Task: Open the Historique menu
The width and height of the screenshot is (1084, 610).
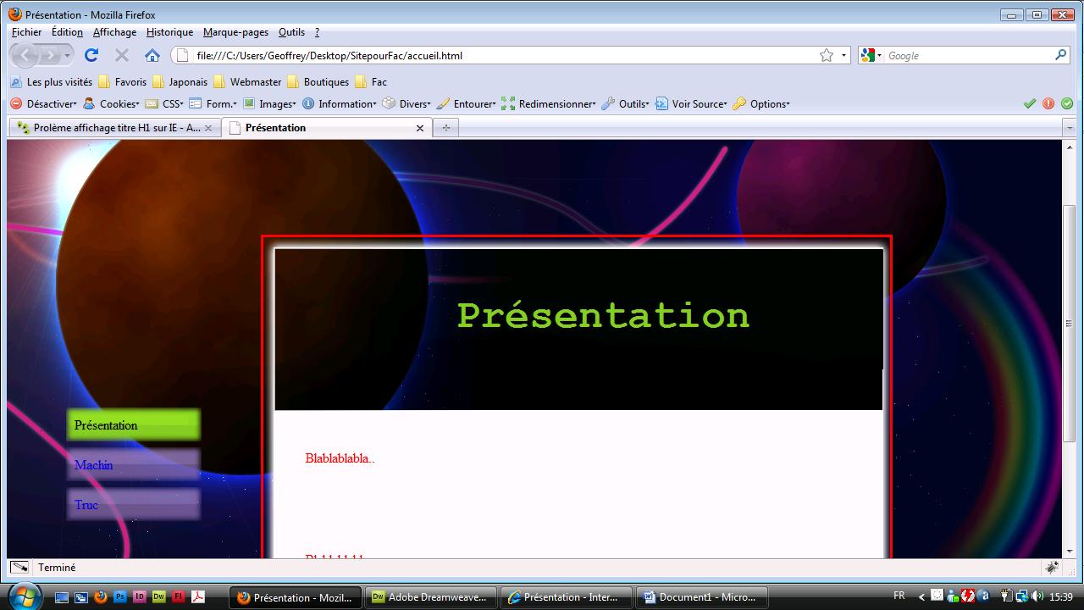Action: pyautogui.click(x=169, y=32)
